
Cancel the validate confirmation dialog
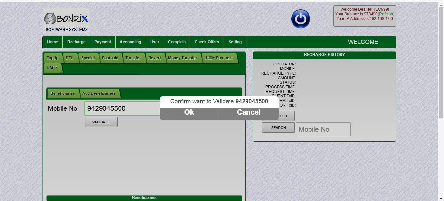pos(248,112)
